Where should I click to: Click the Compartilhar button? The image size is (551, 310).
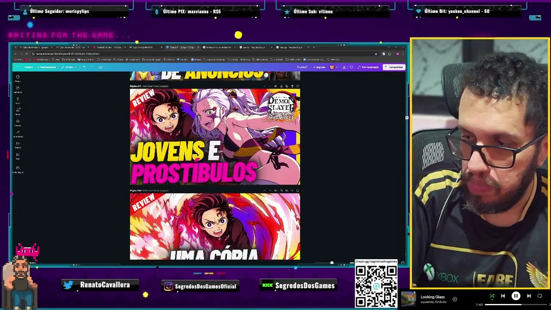pyautogui.click(x=394, y=67)
